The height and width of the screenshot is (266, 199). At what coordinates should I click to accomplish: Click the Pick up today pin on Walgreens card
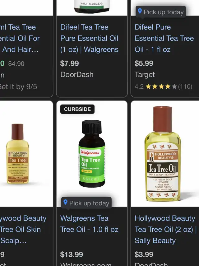point(86,203)
